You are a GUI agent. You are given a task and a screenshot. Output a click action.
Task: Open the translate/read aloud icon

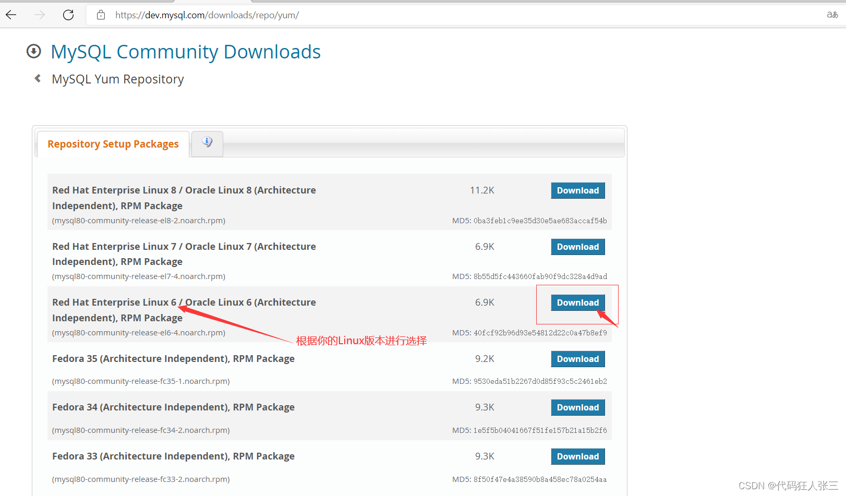832,15
